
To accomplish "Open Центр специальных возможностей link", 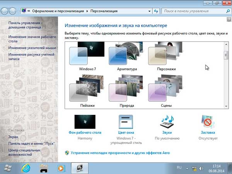I will click(x=24, y=152).
